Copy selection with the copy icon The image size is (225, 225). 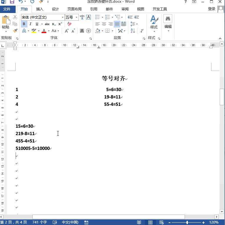tap(15, 24)
